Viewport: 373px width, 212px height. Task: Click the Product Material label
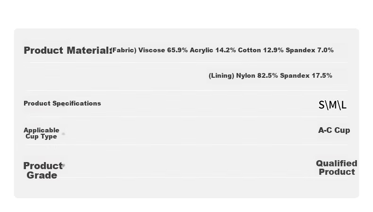[68, 50]
